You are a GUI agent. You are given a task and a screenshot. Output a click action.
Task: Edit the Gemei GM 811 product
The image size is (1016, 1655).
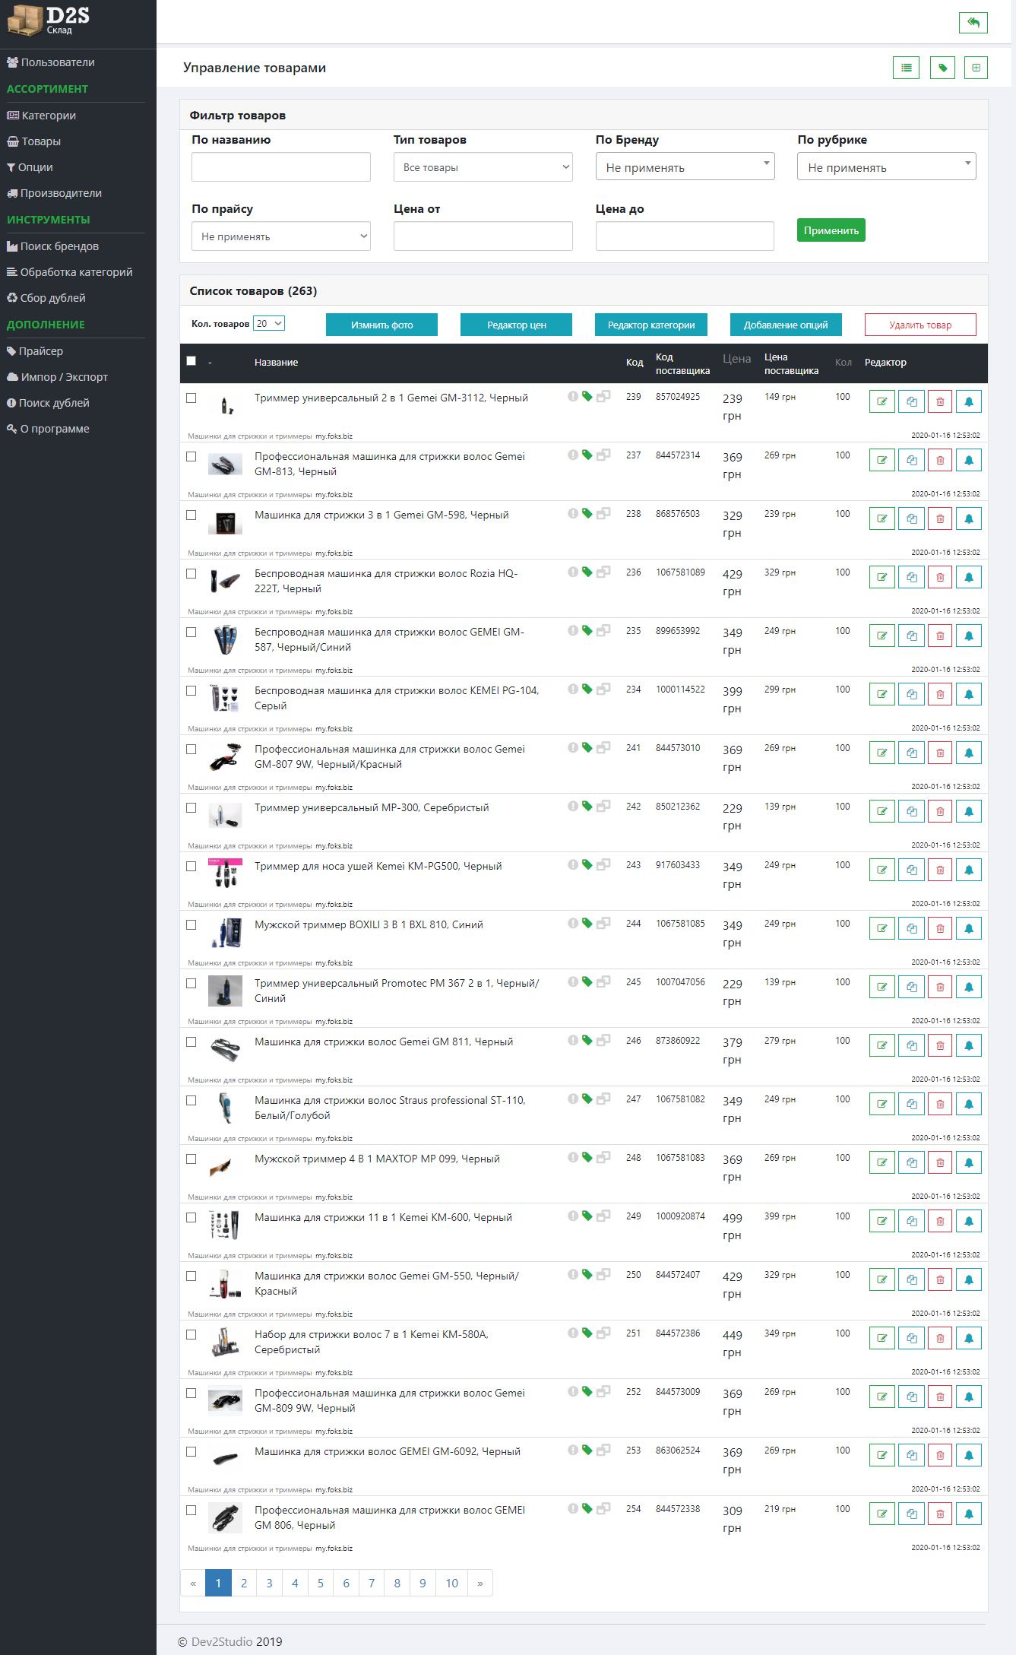[x=881, y=1046]
